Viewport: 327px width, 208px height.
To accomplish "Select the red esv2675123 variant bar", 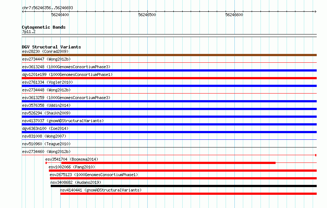I will tap(183, 178).
